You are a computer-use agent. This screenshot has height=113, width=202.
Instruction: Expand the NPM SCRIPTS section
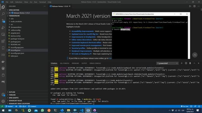[x=14, y=98]
